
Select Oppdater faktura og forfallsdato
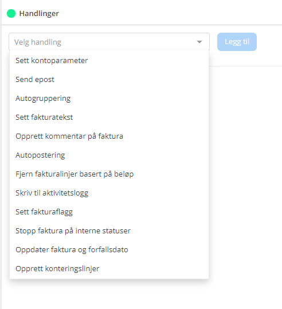(x=109, y=250)
